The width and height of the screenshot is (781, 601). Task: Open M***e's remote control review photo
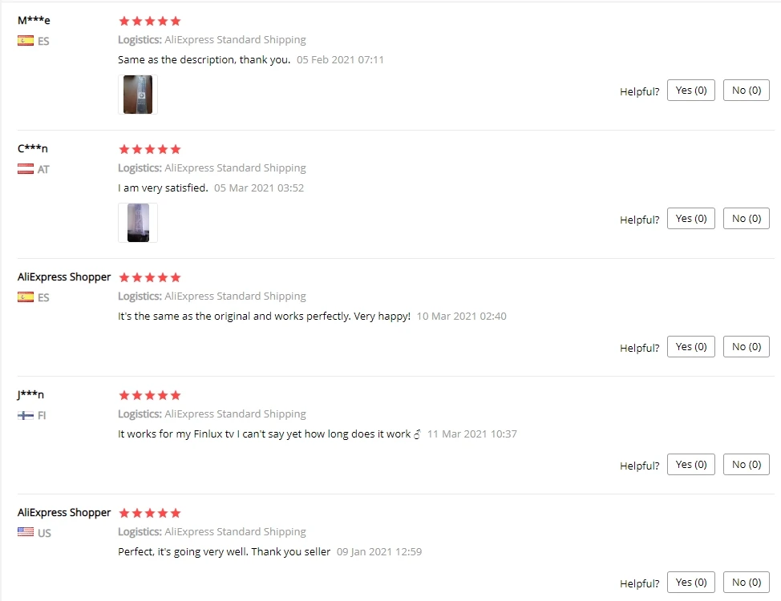point(138,95)
